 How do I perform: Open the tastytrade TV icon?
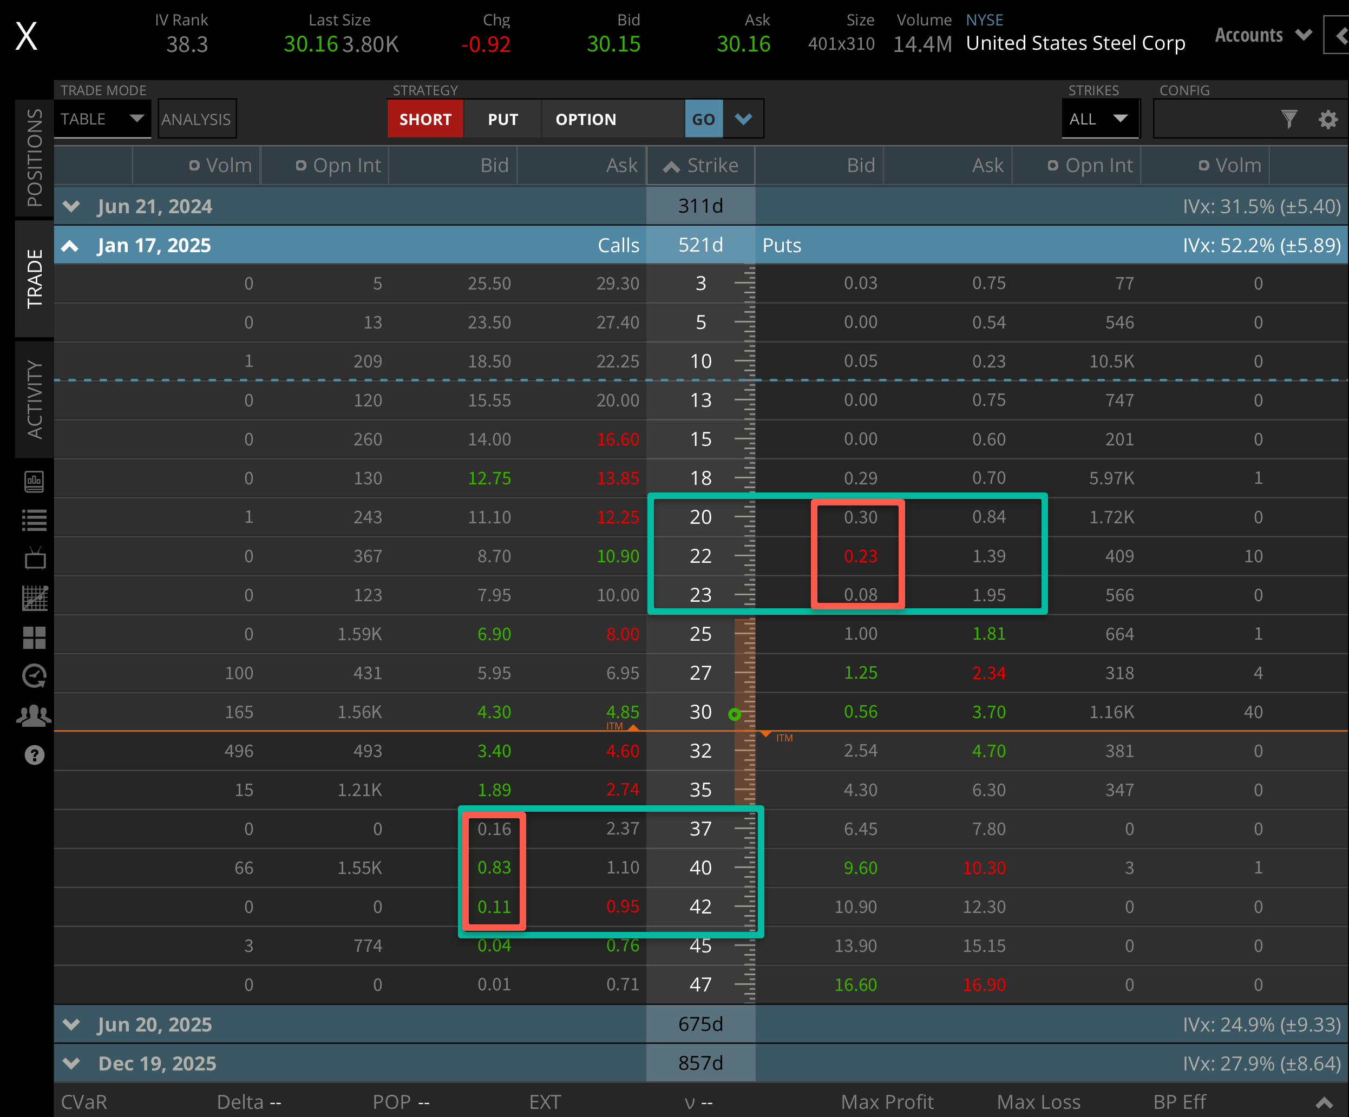[x=35, y=559]
